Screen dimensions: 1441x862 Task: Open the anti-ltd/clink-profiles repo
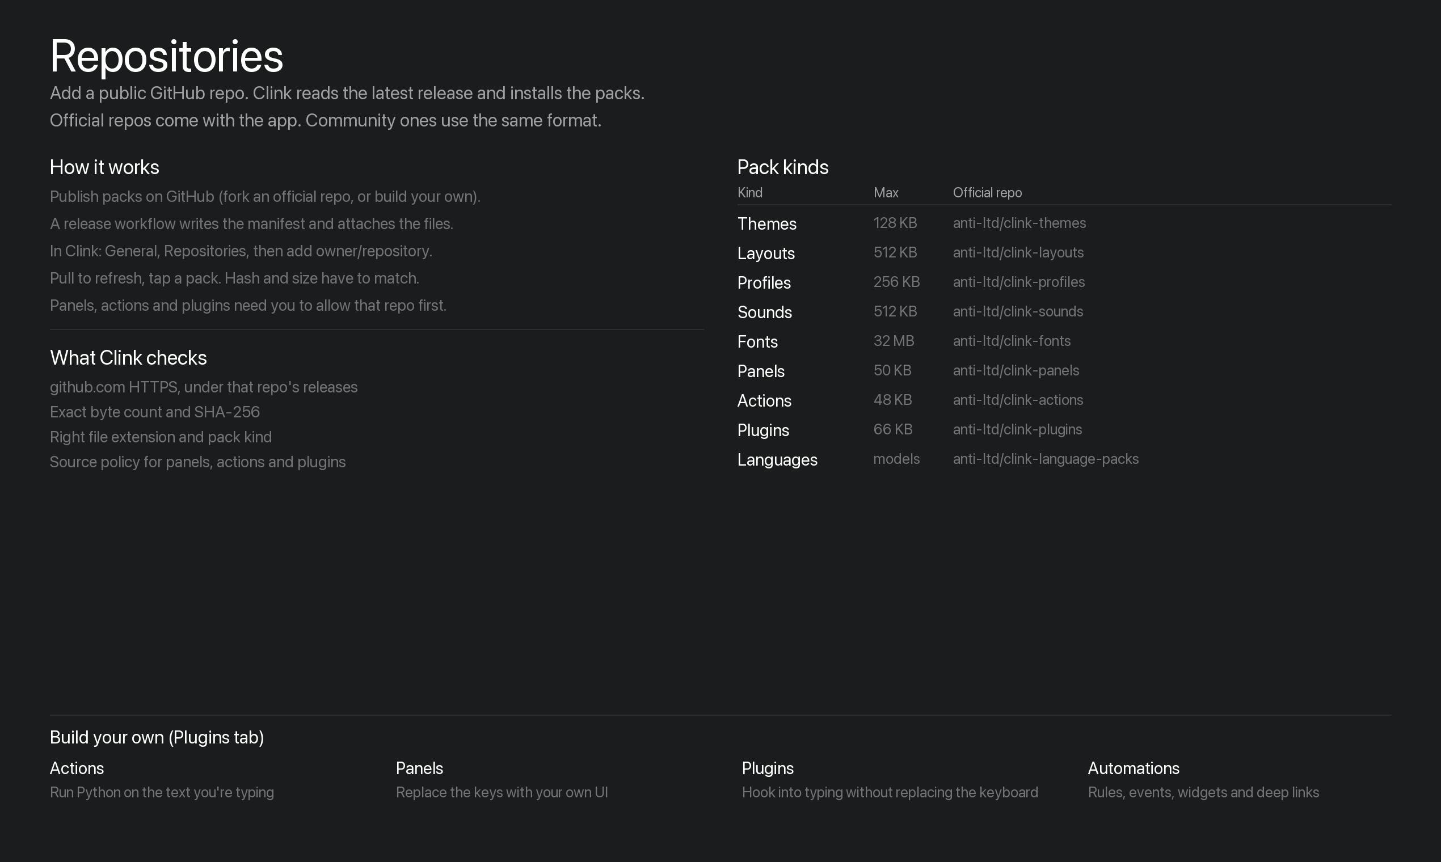click(1018, 282)
